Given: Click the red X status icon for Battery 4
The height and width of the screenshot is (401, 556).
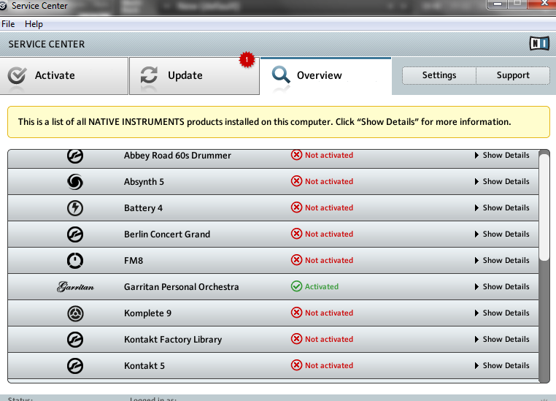Looking at the screenshot, I should point(296,207).
